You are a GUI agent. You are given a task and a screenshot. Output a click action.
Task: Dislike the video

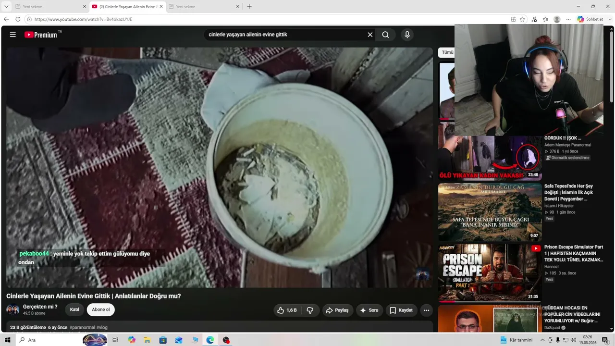(310, 310)
